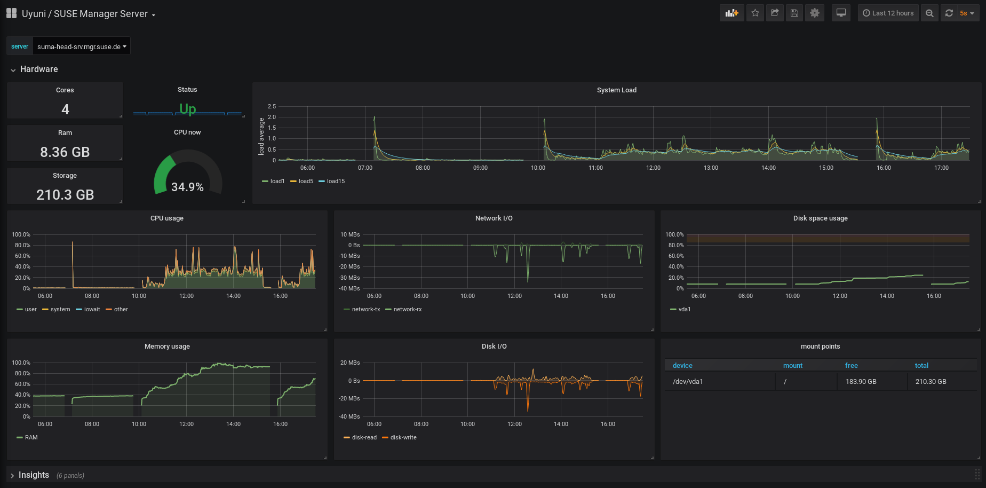Viewport: 986px width, 488px height.
Task: Save the dashboard with floppy disk icon
Action: coord(794,13)
